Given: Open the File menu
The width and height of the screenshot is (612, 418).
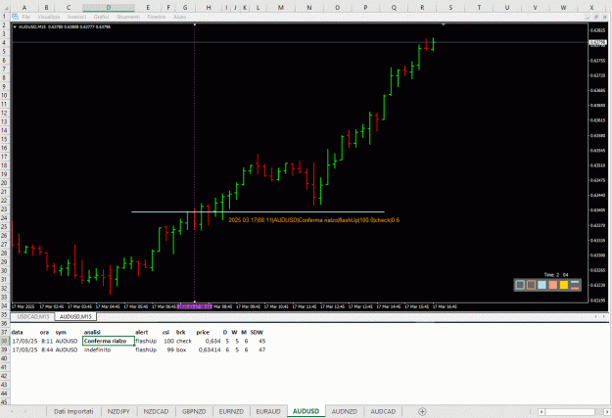Looking at the screenshot, I should [25, 17].
